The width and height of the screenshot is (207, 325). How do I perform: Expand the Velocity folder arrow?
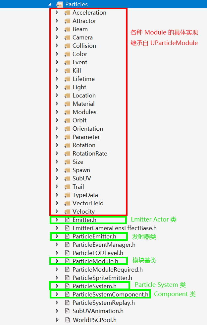57,212
